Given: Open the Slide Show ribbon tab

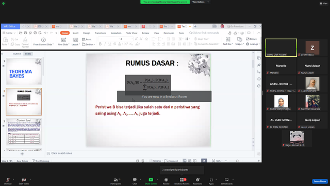Looking at the screenshot, I should [132, 33].
